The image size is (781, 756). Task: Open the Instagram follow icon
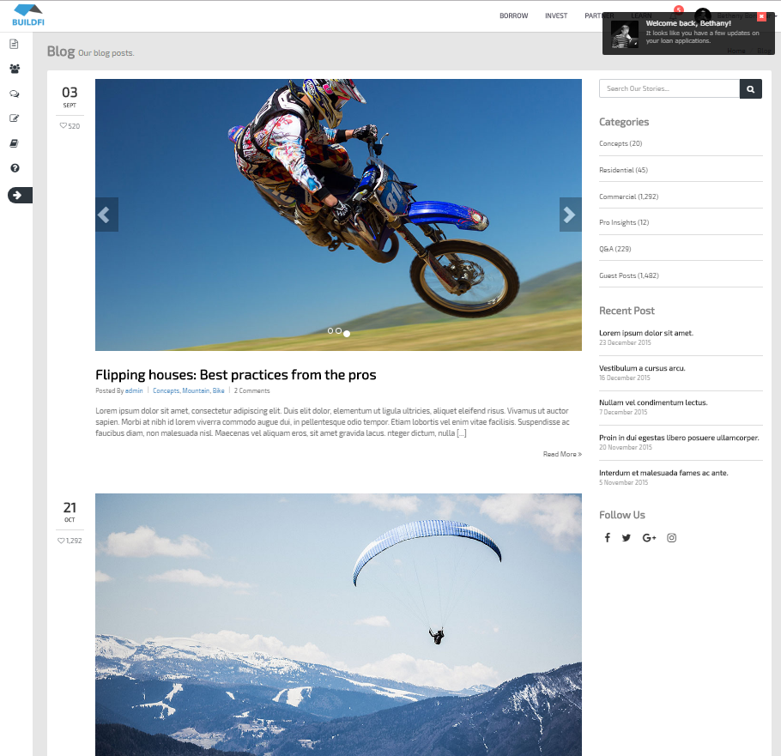click(x=671, y=537)
